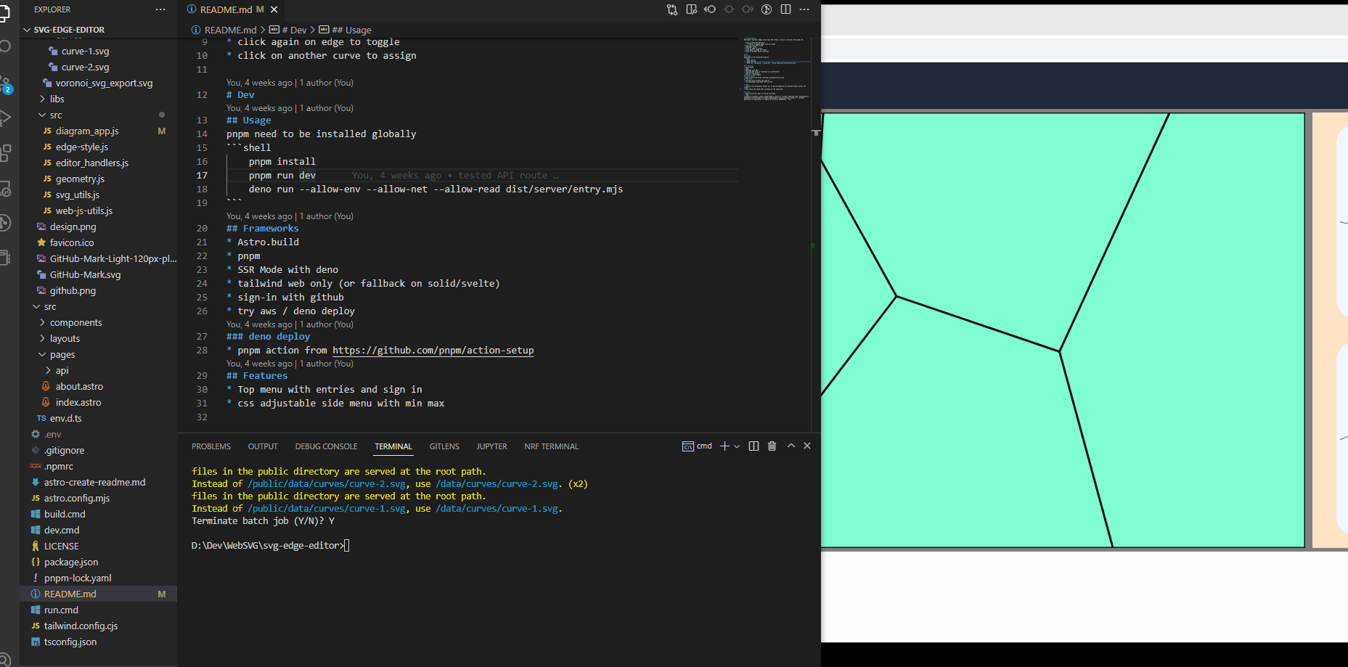Expand the components folder

(x=75, y=322)
